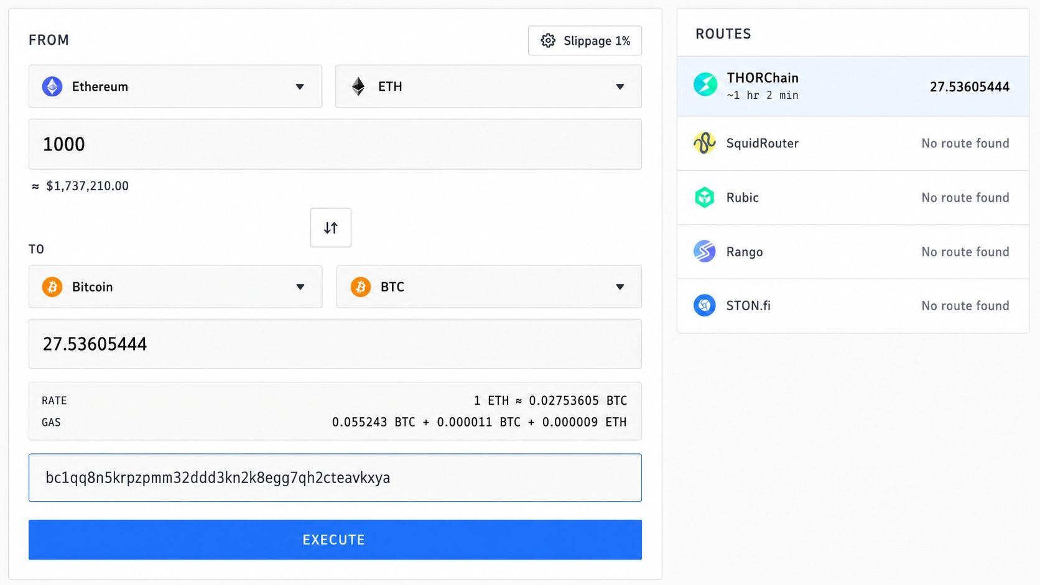Click the Ethereum dropdown arrow

(x=300, y=87)
